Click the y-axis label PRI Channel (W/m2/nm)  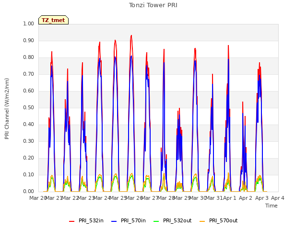tap(7, 109)
